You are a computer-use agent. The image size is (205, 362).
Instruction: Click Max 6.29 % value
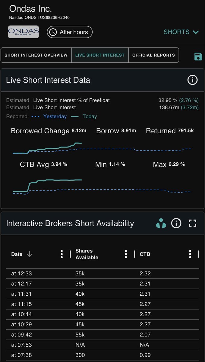pos(176,164)
